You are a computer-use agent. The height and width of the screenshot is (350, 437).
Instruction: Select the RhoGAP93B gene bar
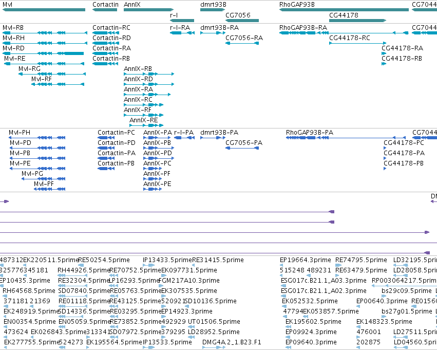(x=344, y=10)
